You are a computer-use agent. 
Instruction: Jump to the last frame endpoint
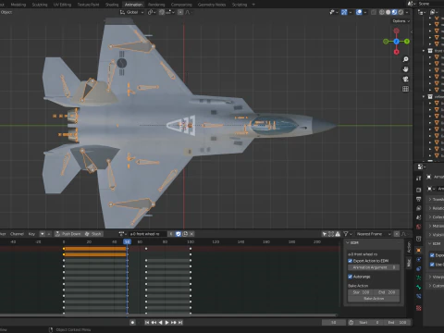point(180,323)
